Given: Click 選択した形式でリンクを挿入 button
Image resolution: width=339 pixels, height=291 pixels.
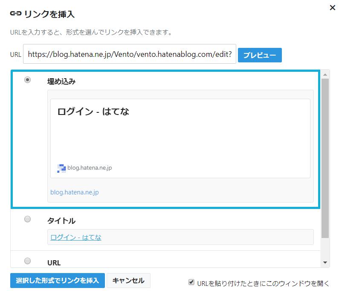Looking at the screenshot, I should 58,280.
